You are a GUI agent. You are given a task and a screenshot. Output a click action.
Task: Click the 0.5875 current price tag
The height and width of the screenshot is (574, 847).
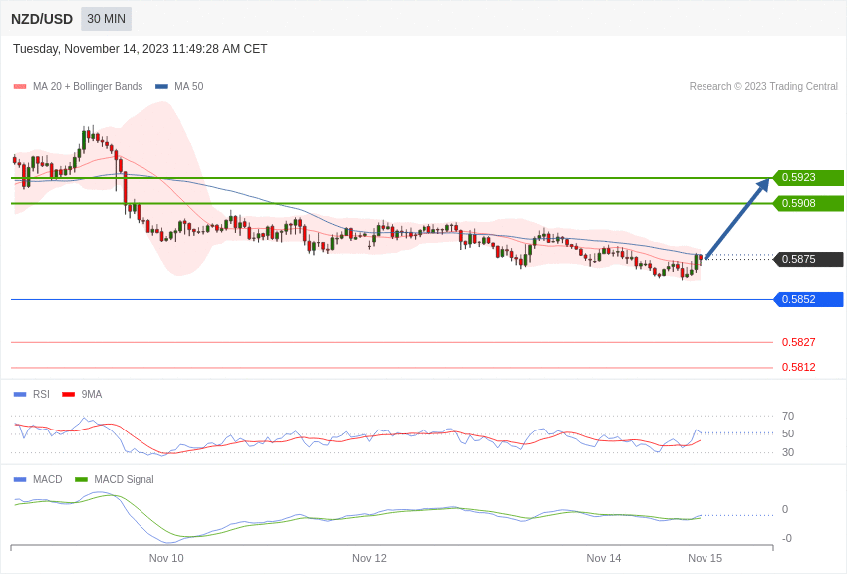coord(809,259)
